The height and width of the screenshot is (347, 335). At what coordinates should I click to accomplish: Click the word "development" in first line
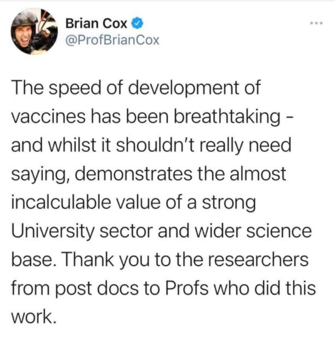184,88
